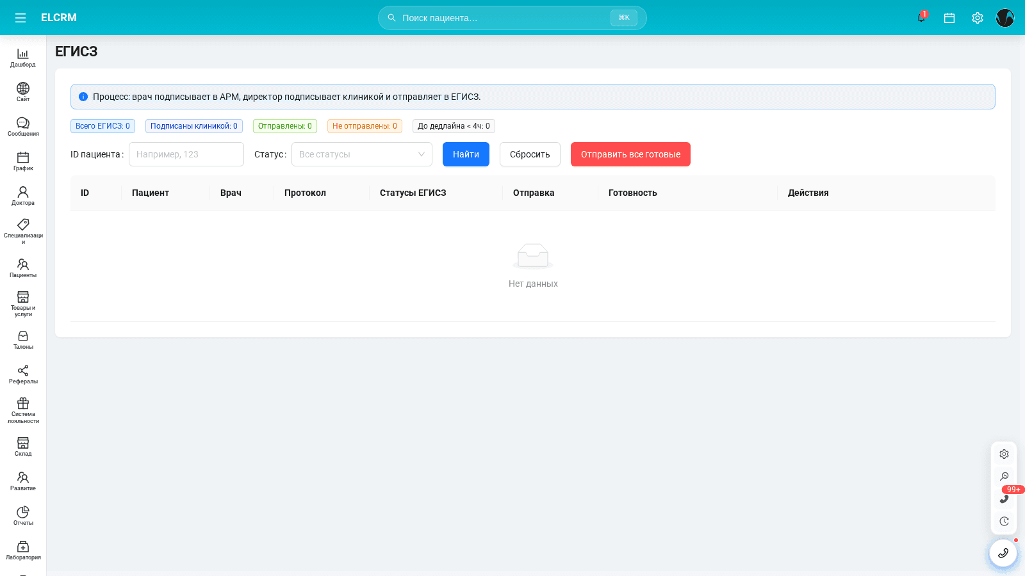Click the Найти button

point(466,154)
